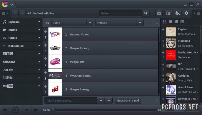202x115 pixels.
Task: Add Радио Рекорд with plus icon
Action: tap(45, 45)
